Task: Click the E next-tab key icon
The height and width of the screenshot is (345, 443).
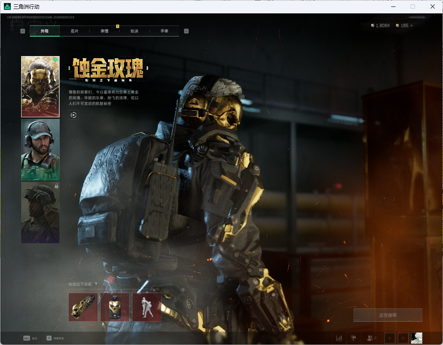Action: pos(186,31)
